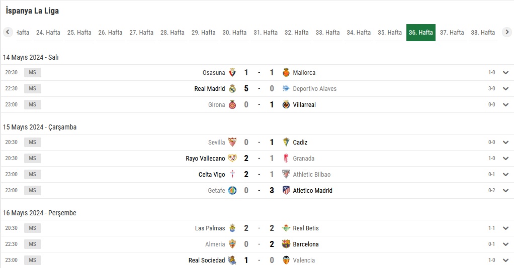Show later weeks with the right arrow
Viewport: 514px width, 268px height.
point(507,32)
